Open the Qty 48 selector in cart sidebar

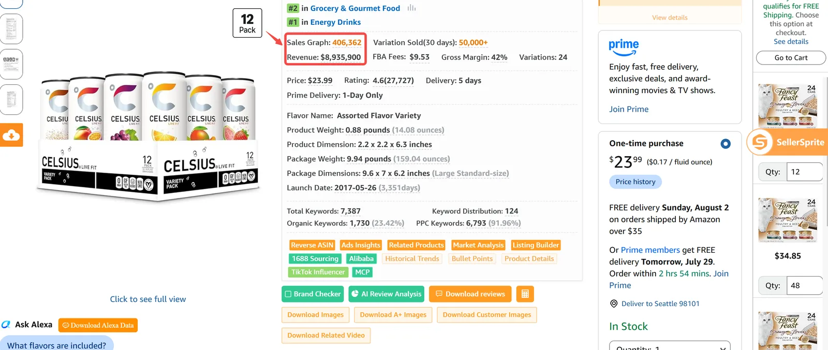click(x=804, y=285)
